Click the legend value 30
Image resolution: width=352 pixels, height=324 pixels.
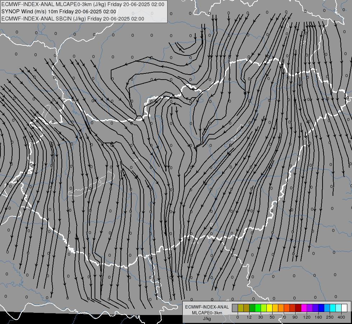pyautogui.click(x=261, y=317)
